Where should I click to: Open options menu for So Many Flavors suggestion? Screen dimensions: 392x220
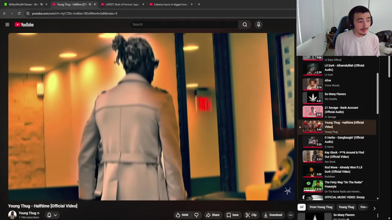tap(378, 216)
